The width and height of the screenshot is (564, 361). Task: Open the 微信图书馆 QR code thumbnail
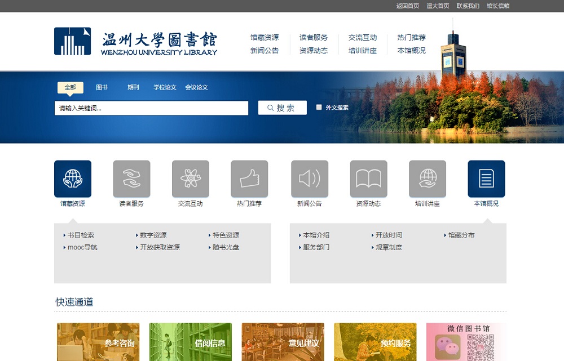pyautogui.click(x=466, y=342)
